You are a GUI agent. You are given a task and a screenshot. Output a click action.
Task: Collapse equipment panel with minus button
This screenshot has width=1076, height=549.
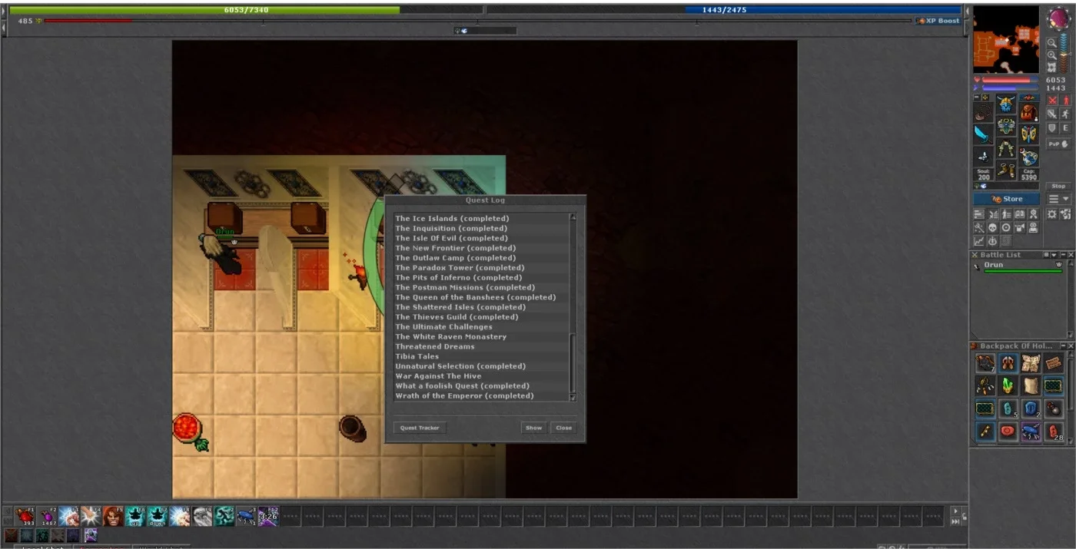pyautogui.click(x=976, y=97)
